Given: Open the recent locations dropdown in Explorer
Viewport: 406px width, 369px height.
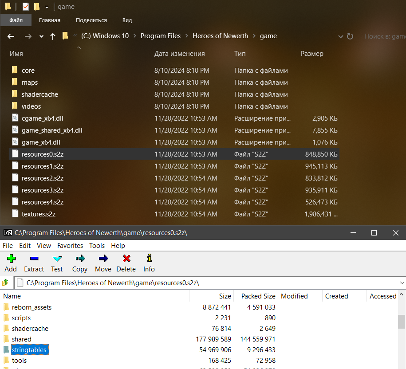Looking at the screenshot, I should pyautogui.click(x=41, y=36).
